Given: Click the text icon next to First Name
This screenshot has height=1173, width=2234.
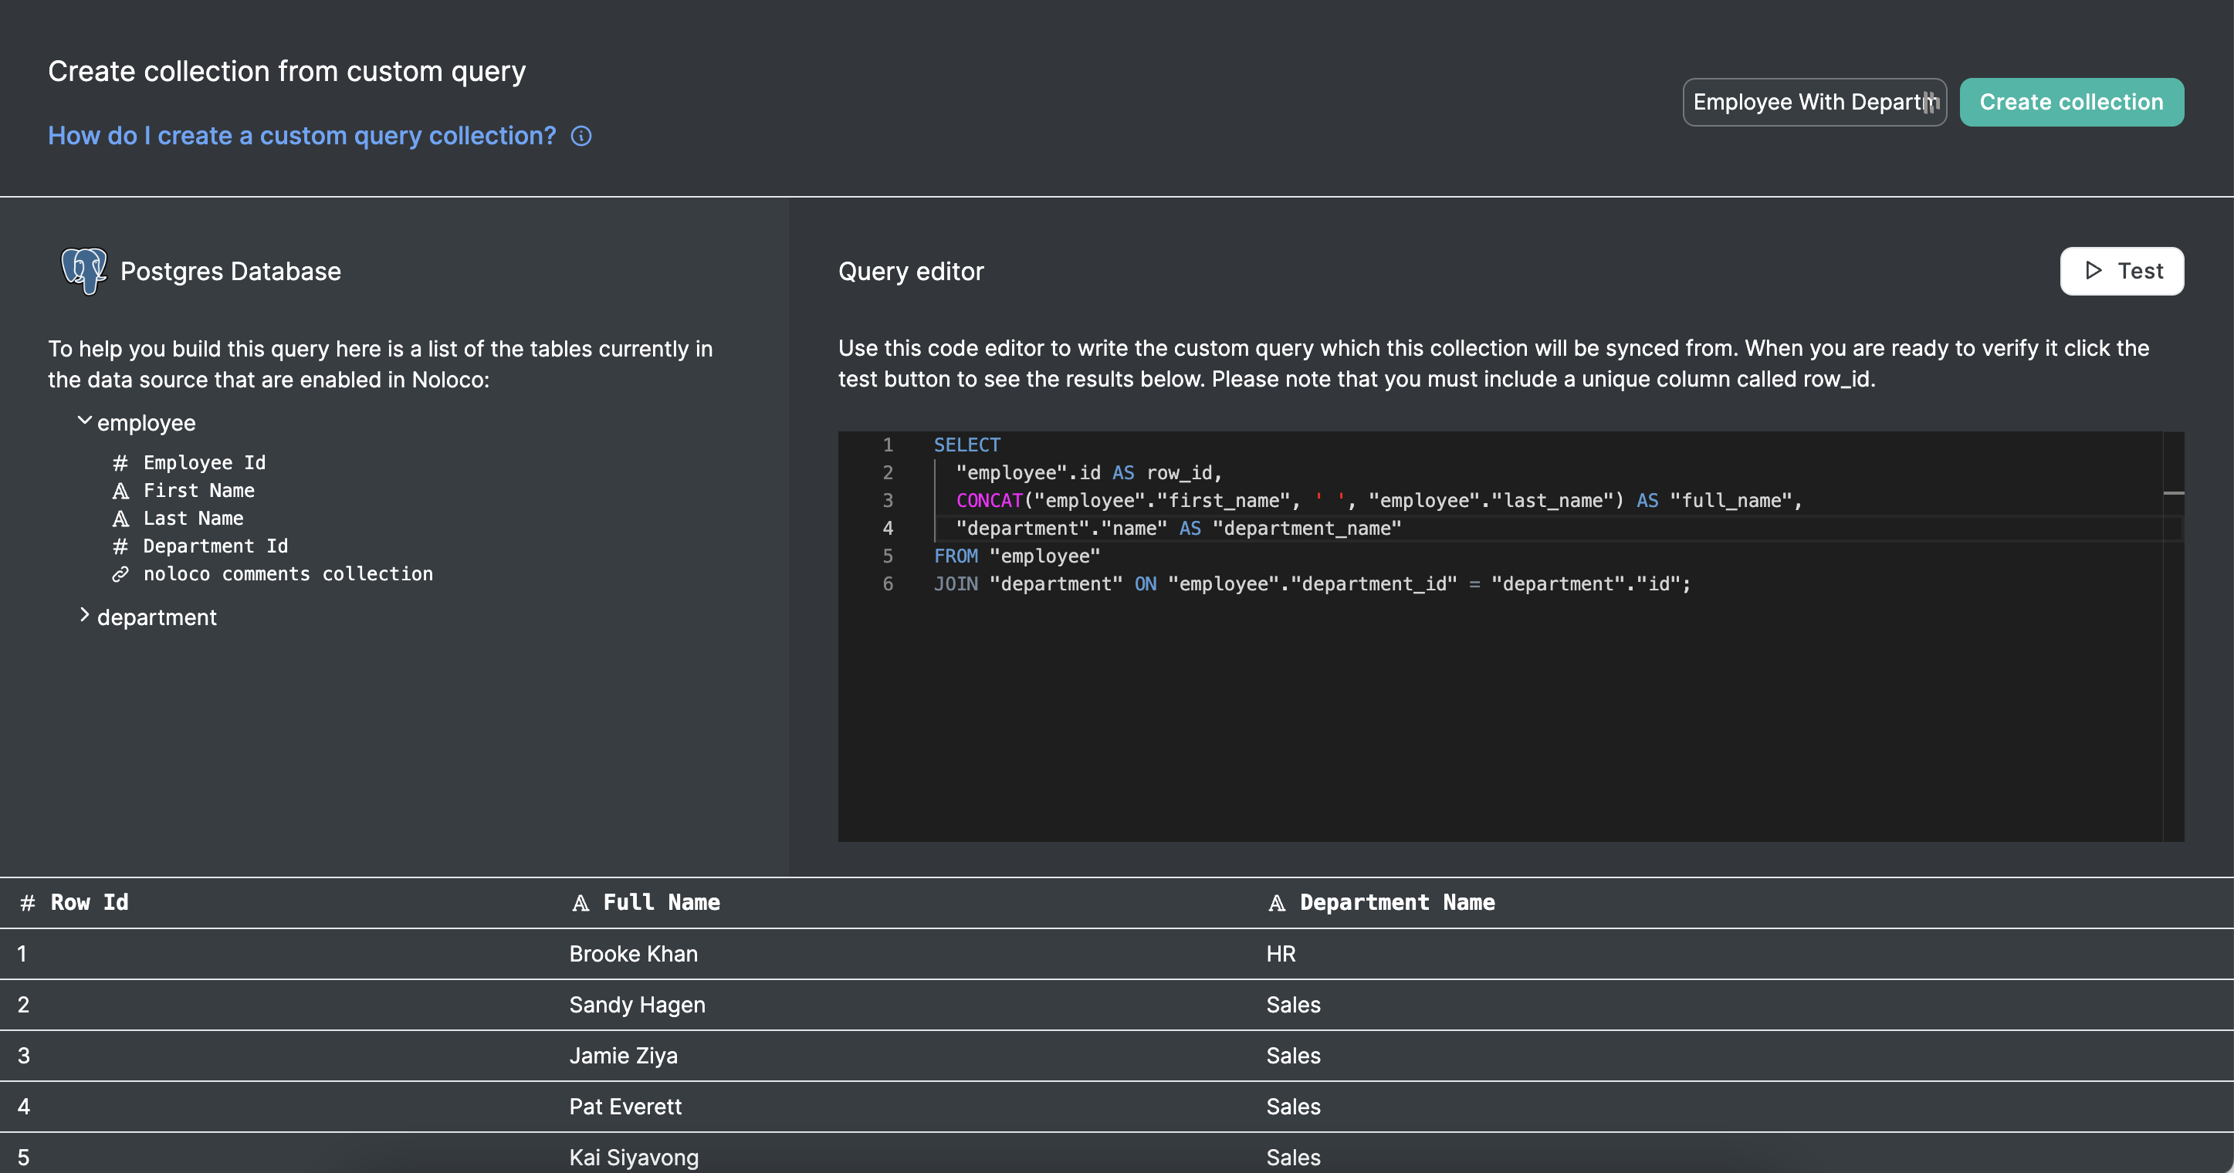Looking at the screenshot, I should point(120,491).
